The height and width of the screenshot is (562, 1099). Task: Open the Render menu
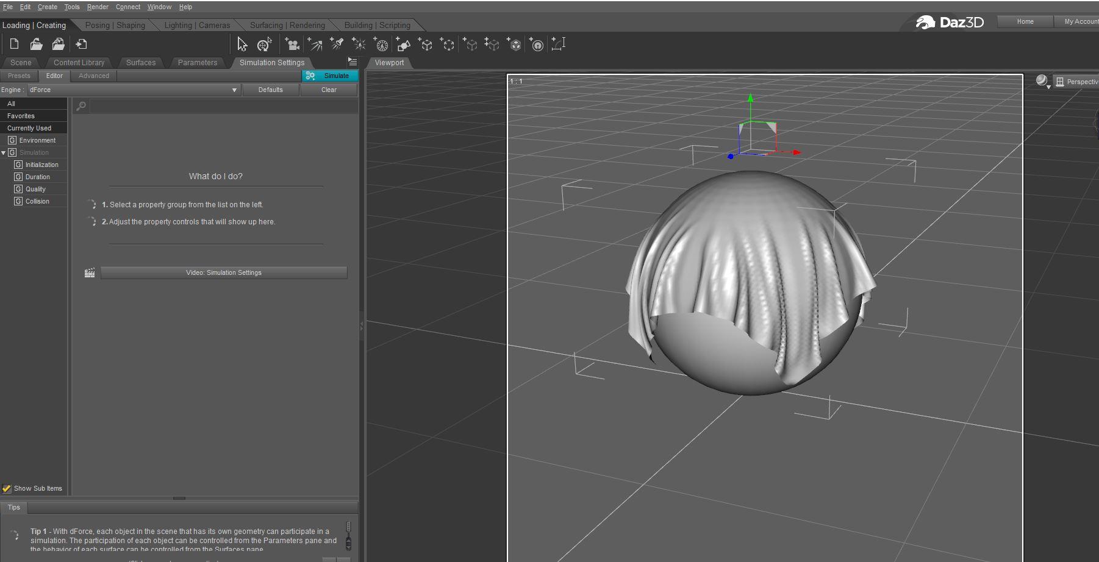tap(98, 7)
